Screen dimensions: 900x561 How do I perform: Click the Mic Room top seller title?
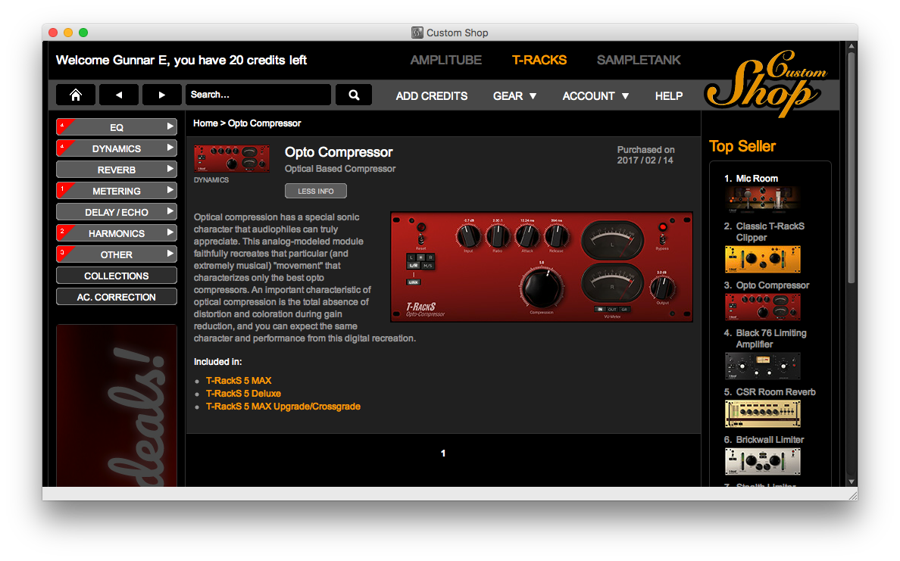click(757, 179)
